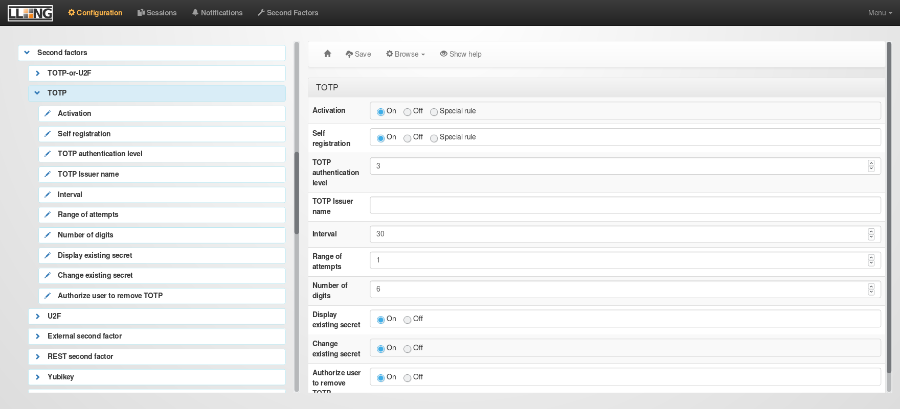900x409 pixels.
Task: Save the configuration
Action: [x=358, y=54]
